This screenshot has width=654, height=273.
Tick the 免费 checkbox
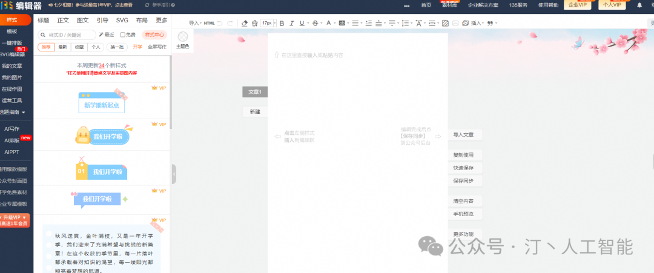click(x=122, y=35)
